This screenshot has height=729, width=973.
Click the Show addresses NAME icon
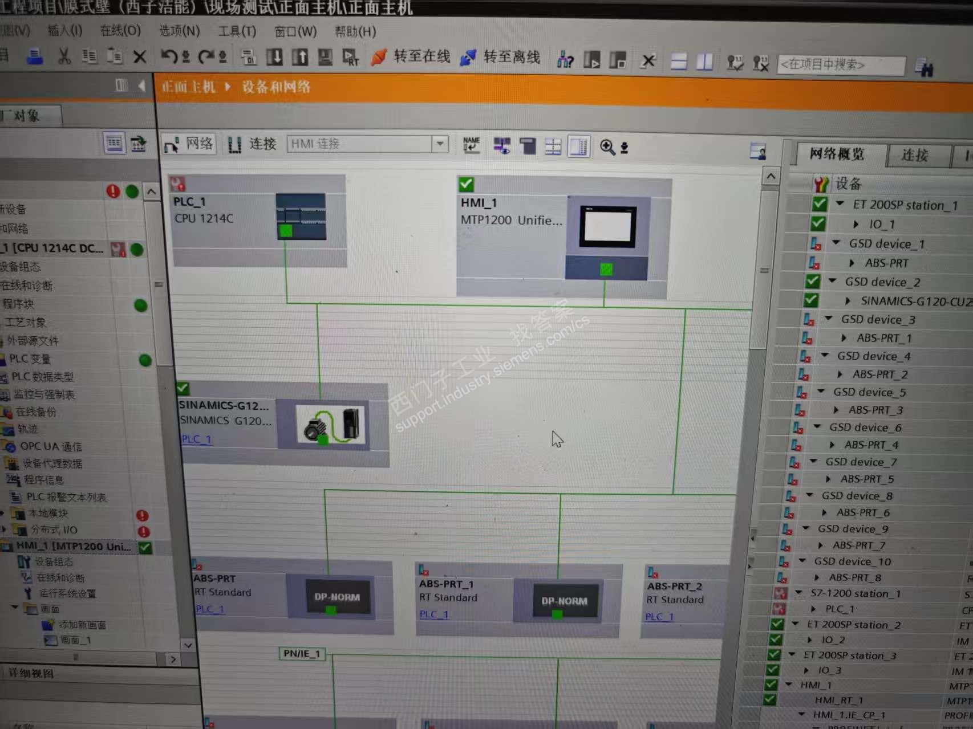(471, 145)
